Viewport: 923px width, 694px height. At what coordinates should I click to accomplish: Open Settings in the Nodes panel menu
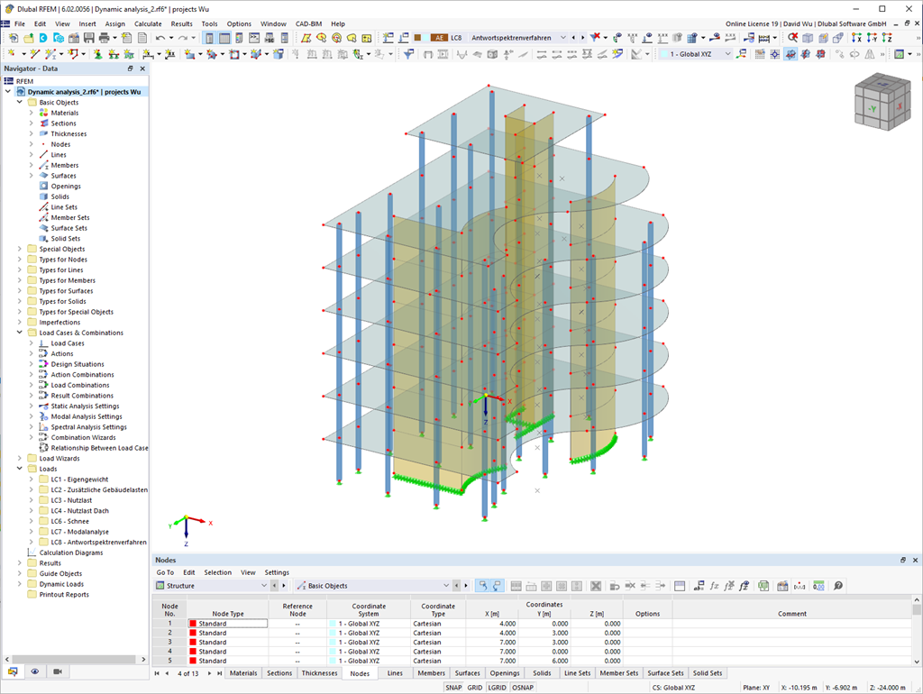[276, 572]
